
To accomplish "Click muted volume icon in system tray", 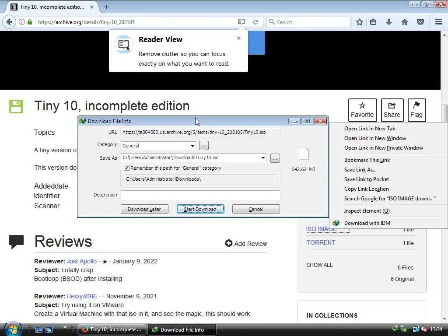I will (x=424, y=329).
